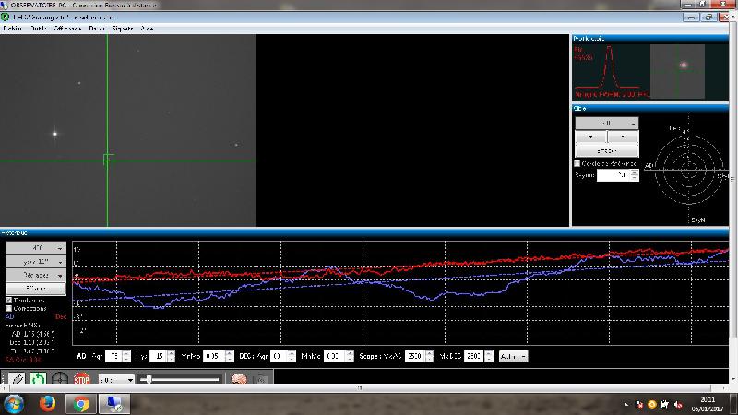Click the taskbar clock
Image resolution: width=738 pixels, height=415 pixels.
coord(708,404)
